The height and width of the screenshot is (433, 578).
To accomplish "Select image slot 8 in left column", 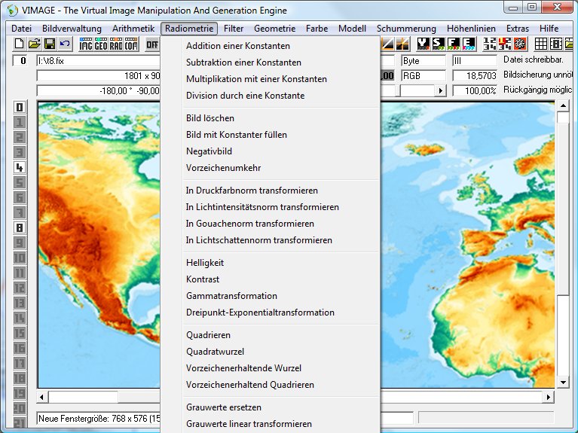I will click(x=20, y=227).
